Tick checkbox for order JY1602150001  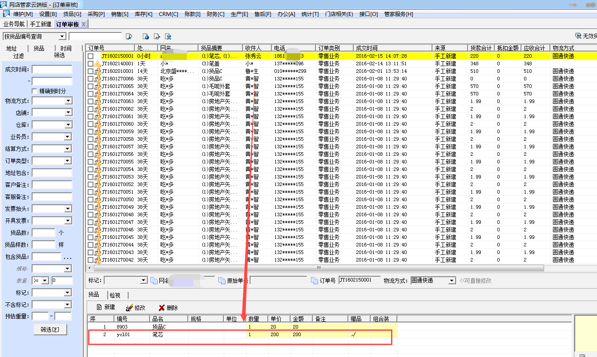(91, 56)
